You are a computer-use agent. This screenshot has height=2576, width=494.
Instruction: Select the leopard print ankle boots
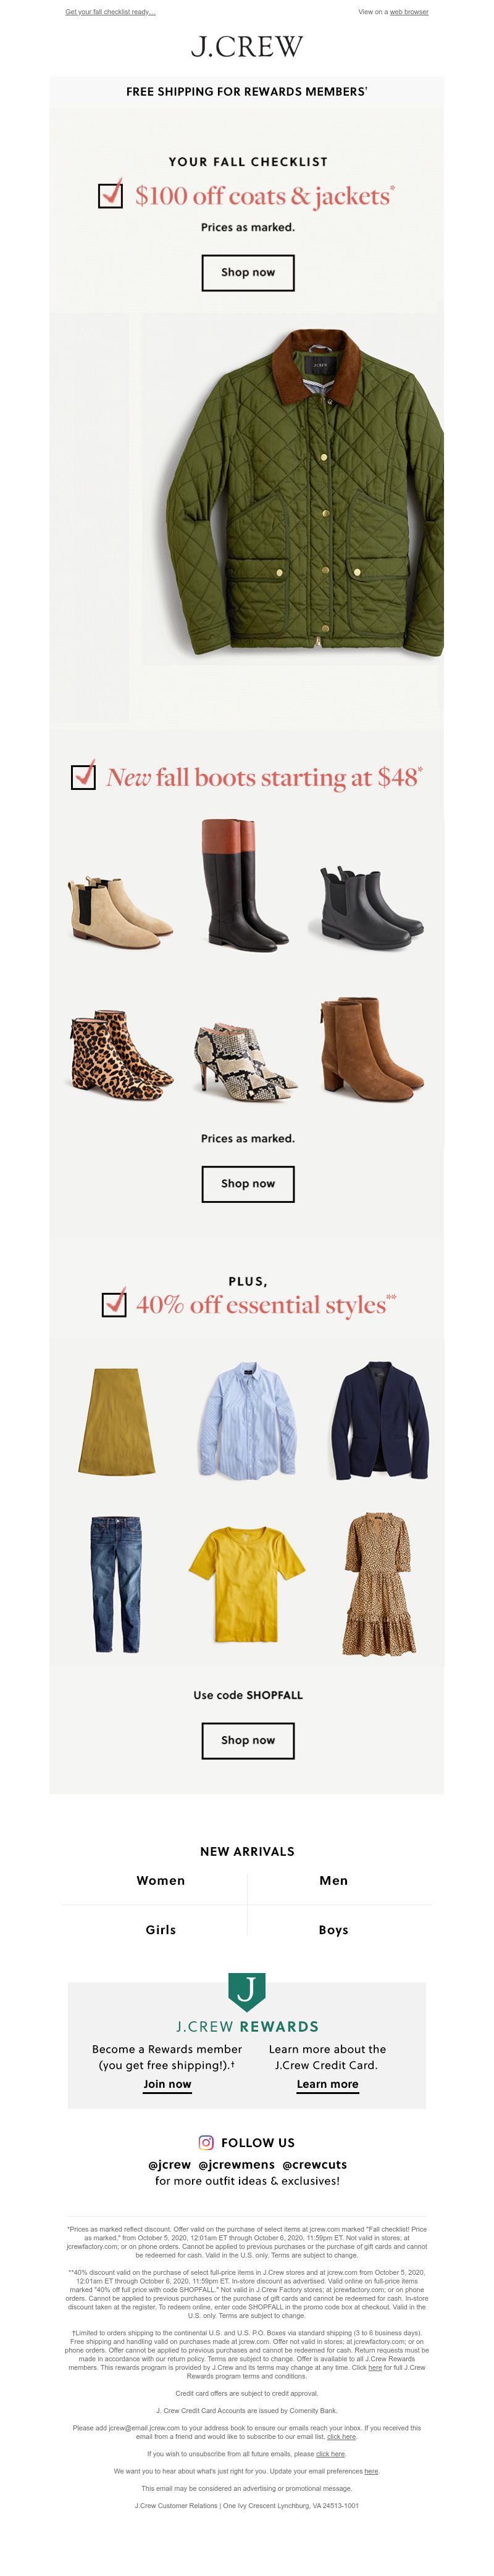(x=119, y=1052)
